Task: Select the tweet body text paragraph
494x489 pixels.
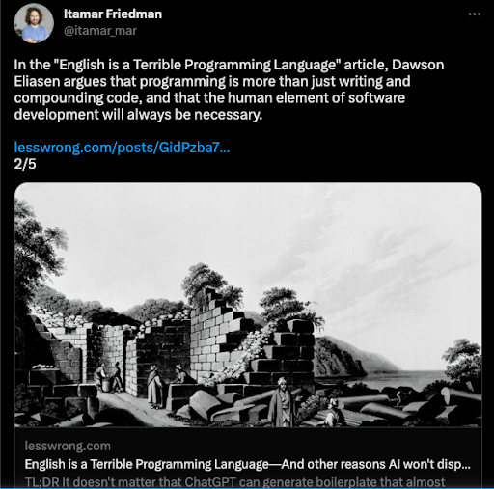Action: click(229, 90)
